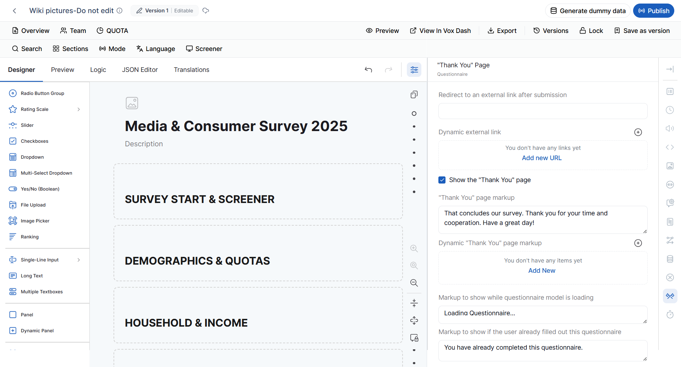The image size is (681, 367).
Task: Open the stopwatch icon in right sidebar
Action: (670, 314)
